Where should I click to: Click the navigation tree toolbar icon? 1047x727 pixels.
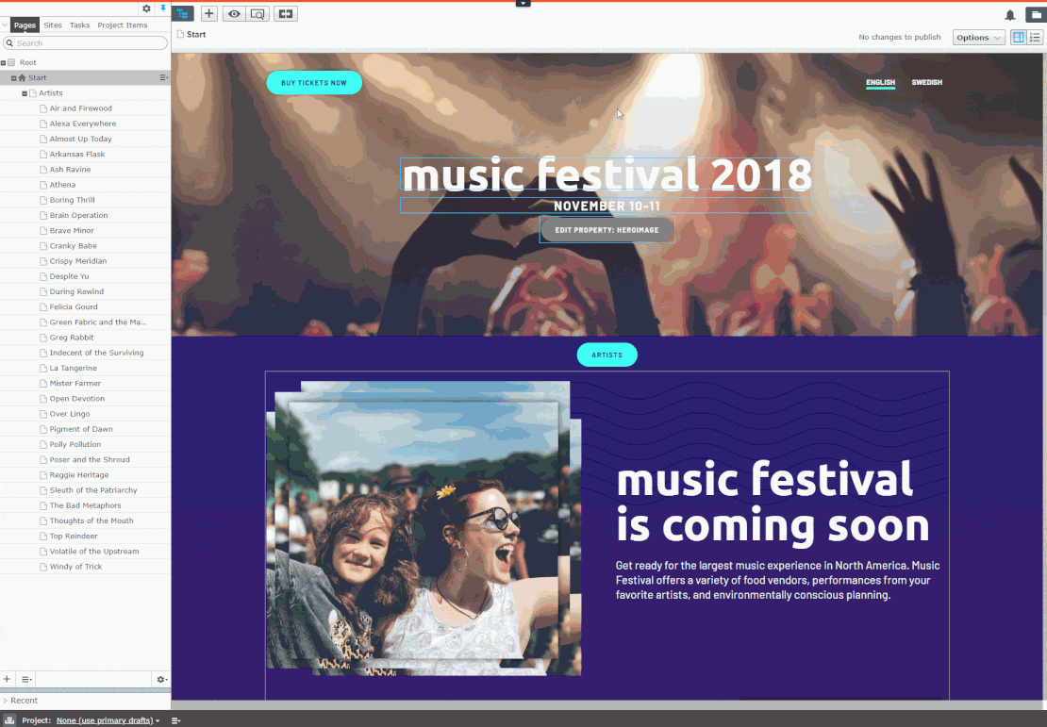click(x=183, y=13)
